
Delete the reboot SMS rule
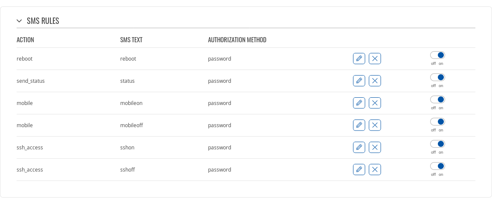375,58
